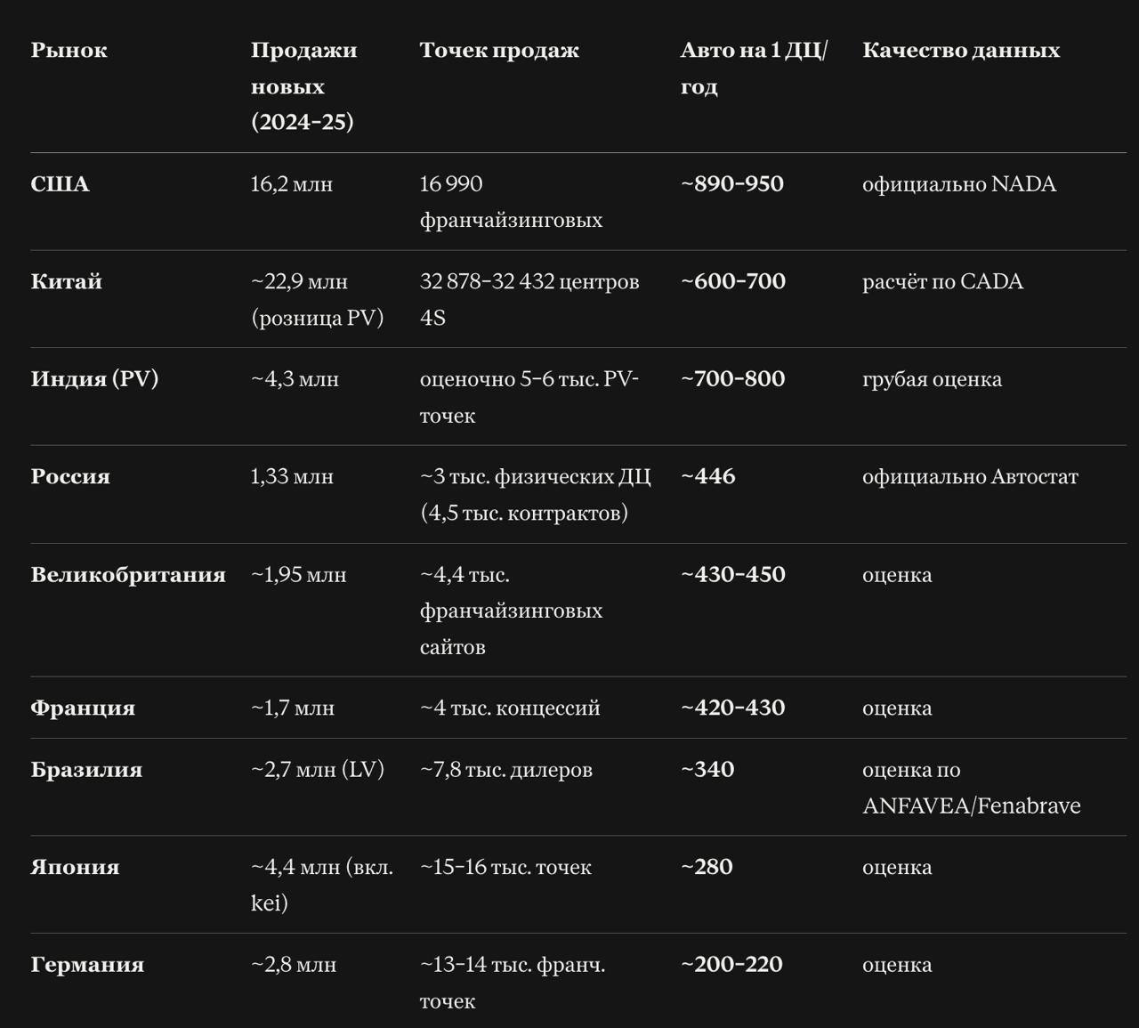Select the 'Франция' market cell

83,708
